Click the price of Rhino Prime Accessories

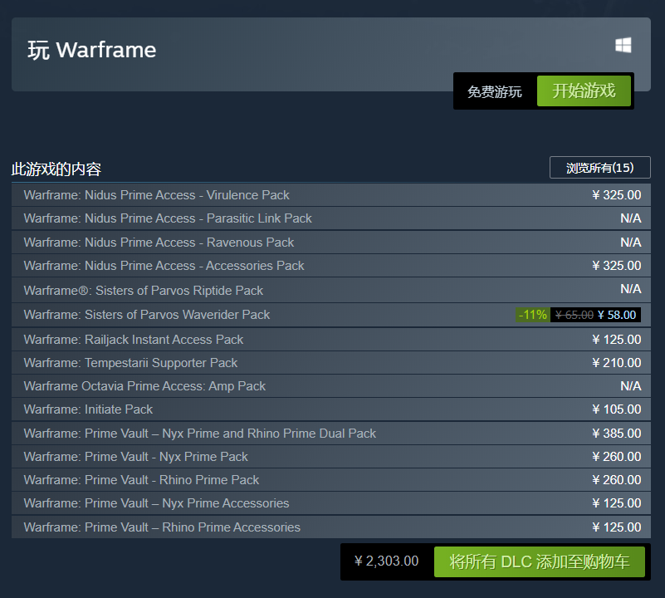617,527
